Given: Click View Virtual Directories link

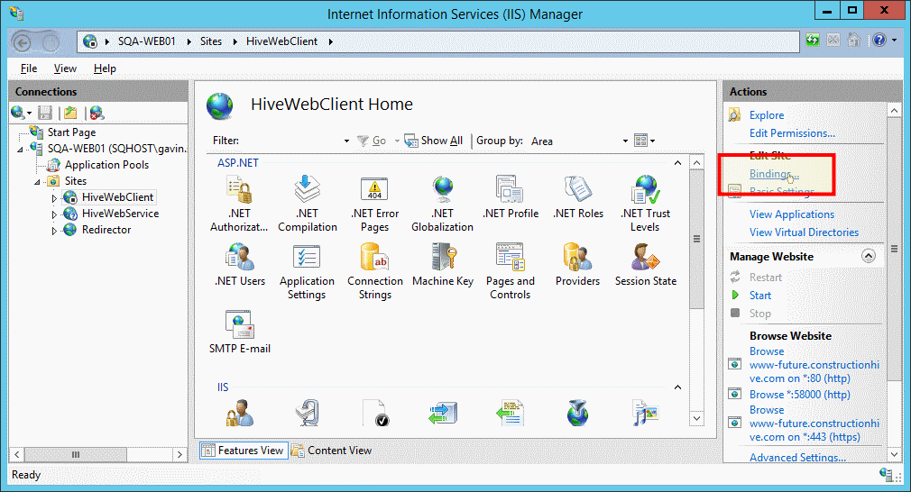Looking at the screenshot, I should (x=804, y=232).
